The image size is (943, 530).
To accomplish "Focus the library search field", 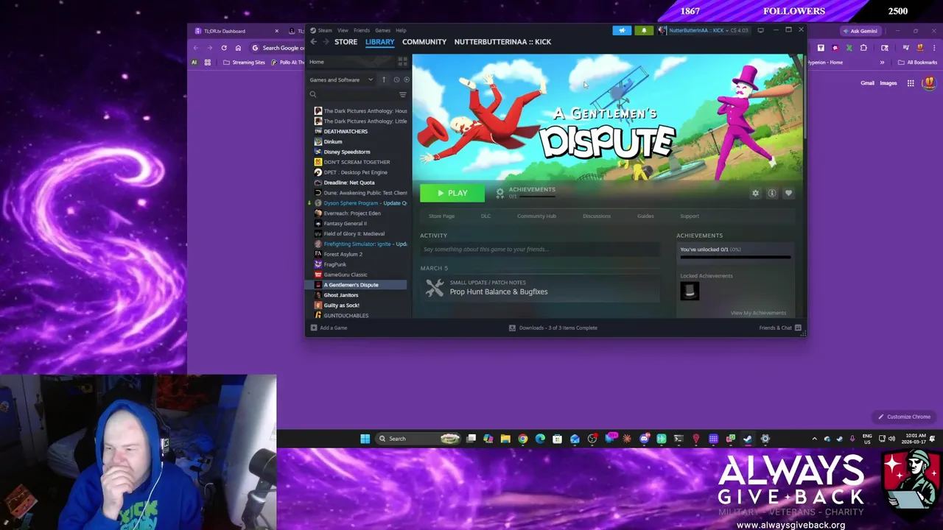I will click(x=352, y=94).
